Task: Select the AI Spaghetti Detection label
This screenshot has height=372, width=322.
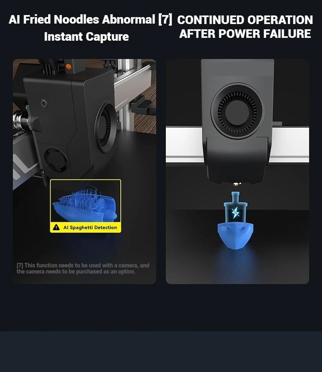Action: click(90, 228)
